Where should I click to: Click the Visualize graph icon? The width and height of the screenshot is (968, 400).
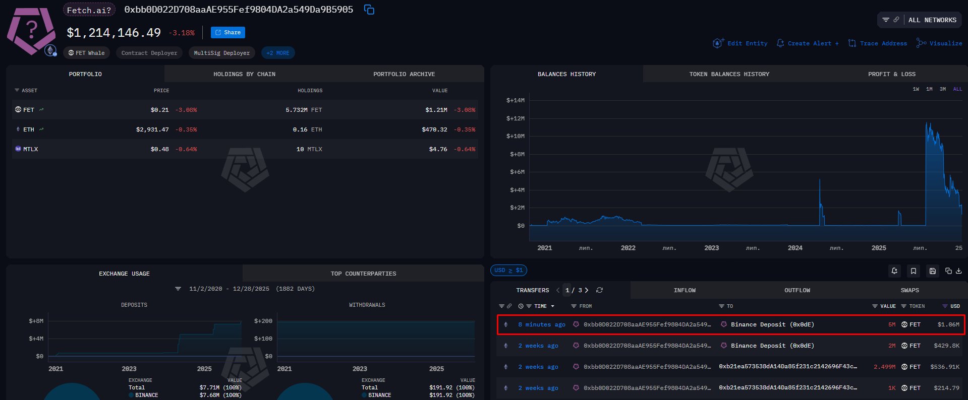[921, 43]
